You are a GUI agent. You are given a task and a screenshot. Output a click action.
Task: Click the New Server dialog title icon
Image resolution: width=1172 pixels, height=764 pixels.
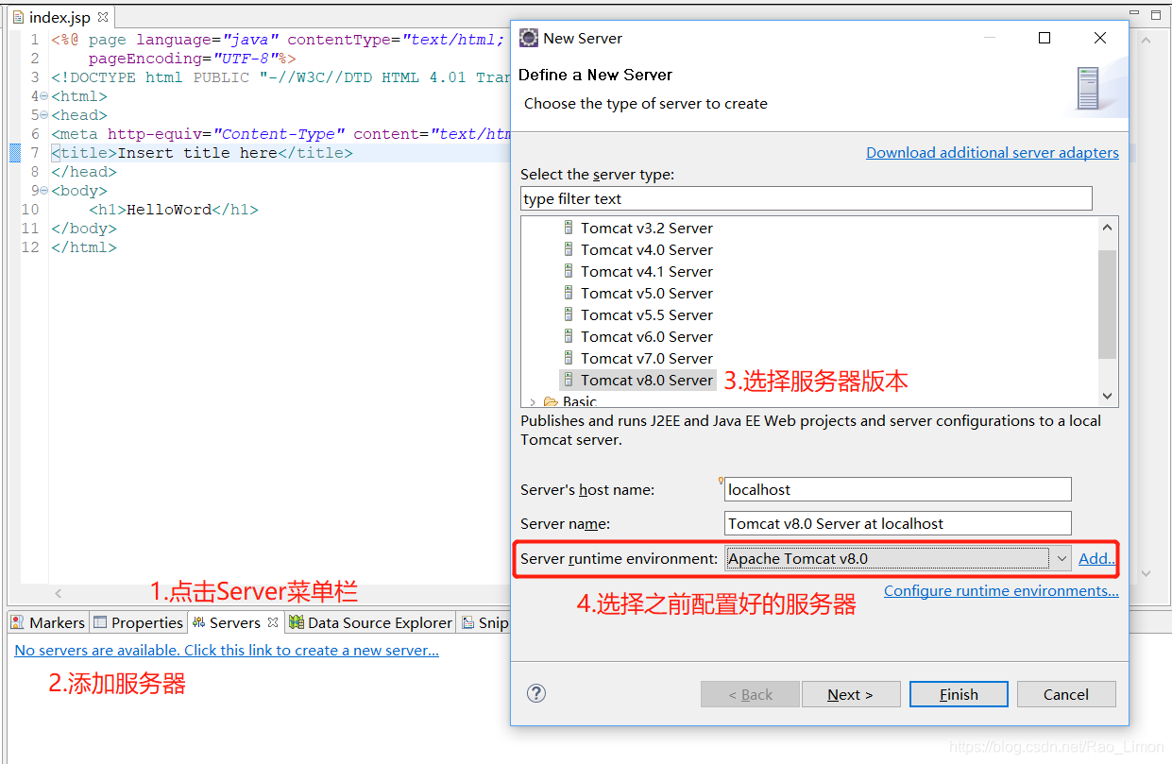pos(530,39)
